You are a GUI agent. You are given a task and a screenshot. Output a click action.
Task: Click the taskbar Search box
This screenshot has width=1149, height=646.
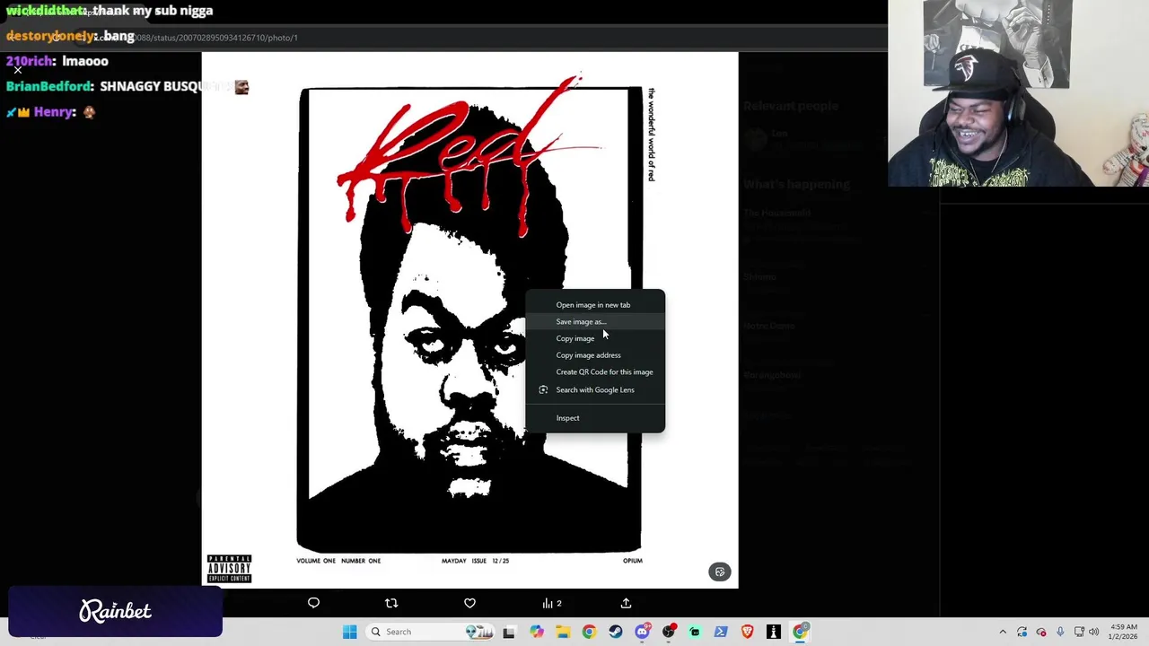pyautogui.click(x=429, y=632)
